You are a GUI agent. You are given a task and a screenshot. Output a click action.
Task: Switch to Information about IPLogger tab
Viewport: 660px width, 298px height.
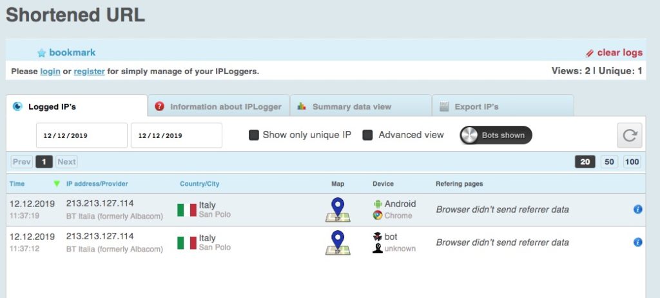218,106
